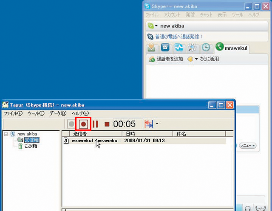Select the mrawekul message row sender
The image size is (272, 211).
point(96,141)
